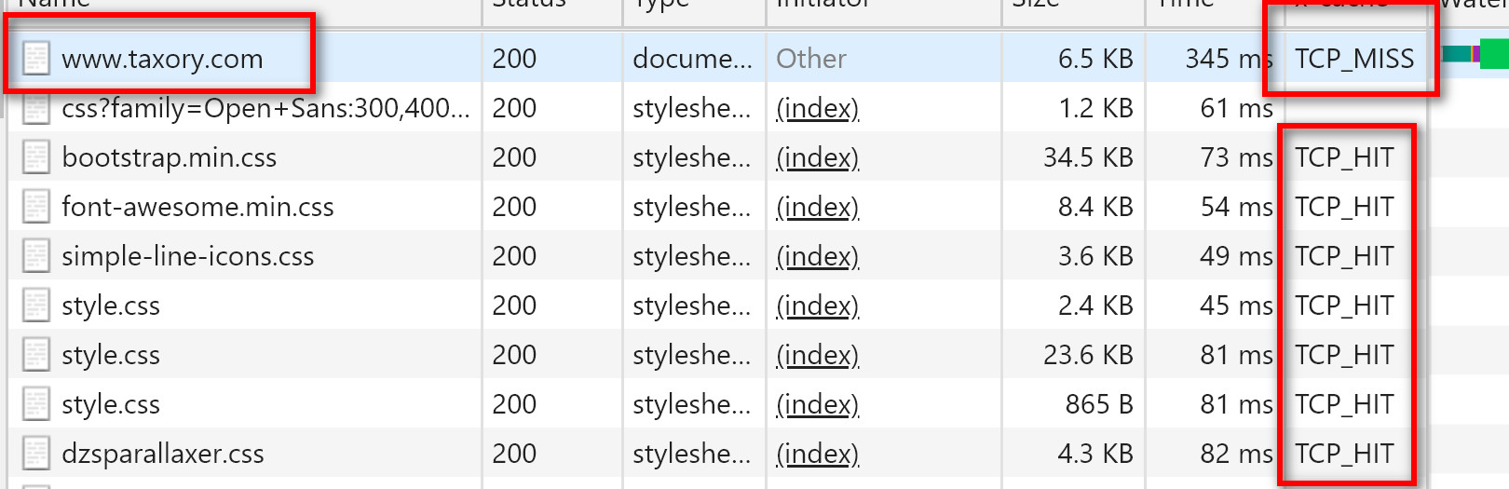Select the www.taxory.com document request

[162, 59]
